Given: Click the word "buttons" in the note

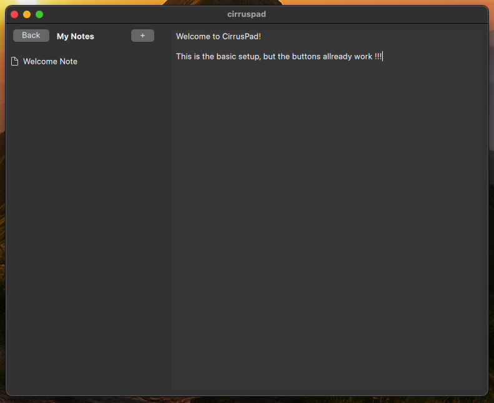Looking at the screenshot, I should pos(306,57).
